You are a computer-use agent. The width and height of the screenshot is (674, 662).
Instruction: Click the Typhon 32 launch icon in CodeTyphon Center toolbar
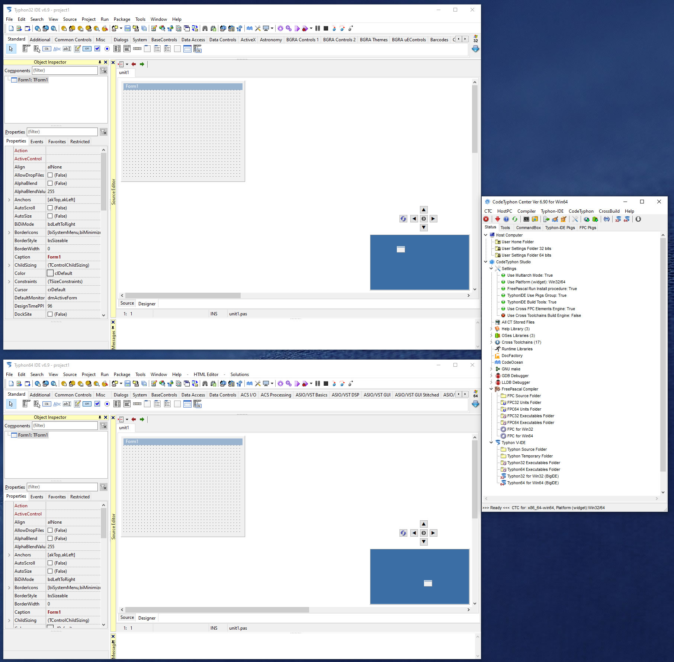point(618,219)
